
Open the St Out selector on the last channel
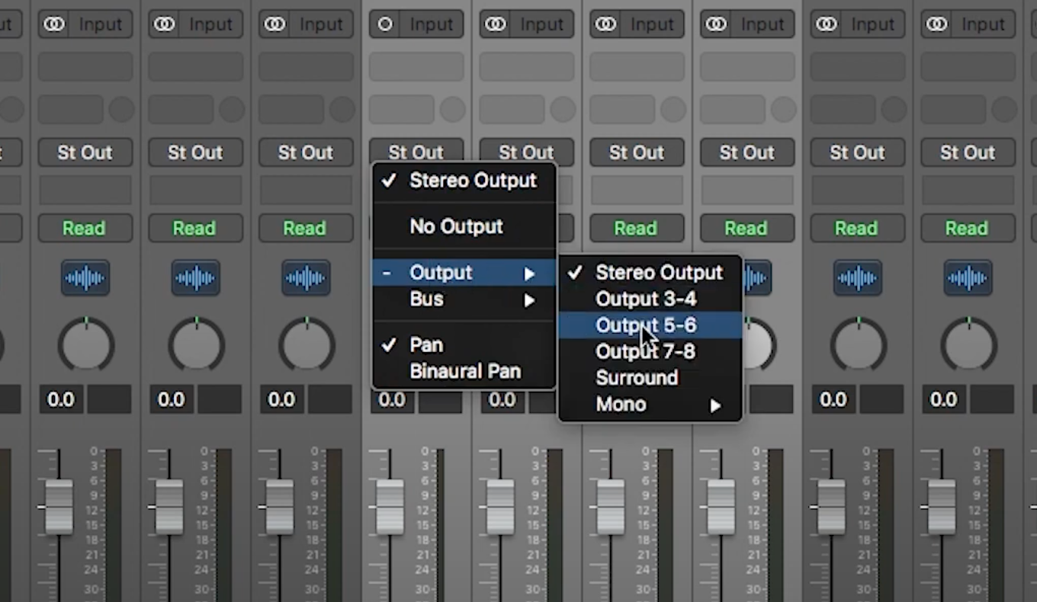tap(968, 152)
